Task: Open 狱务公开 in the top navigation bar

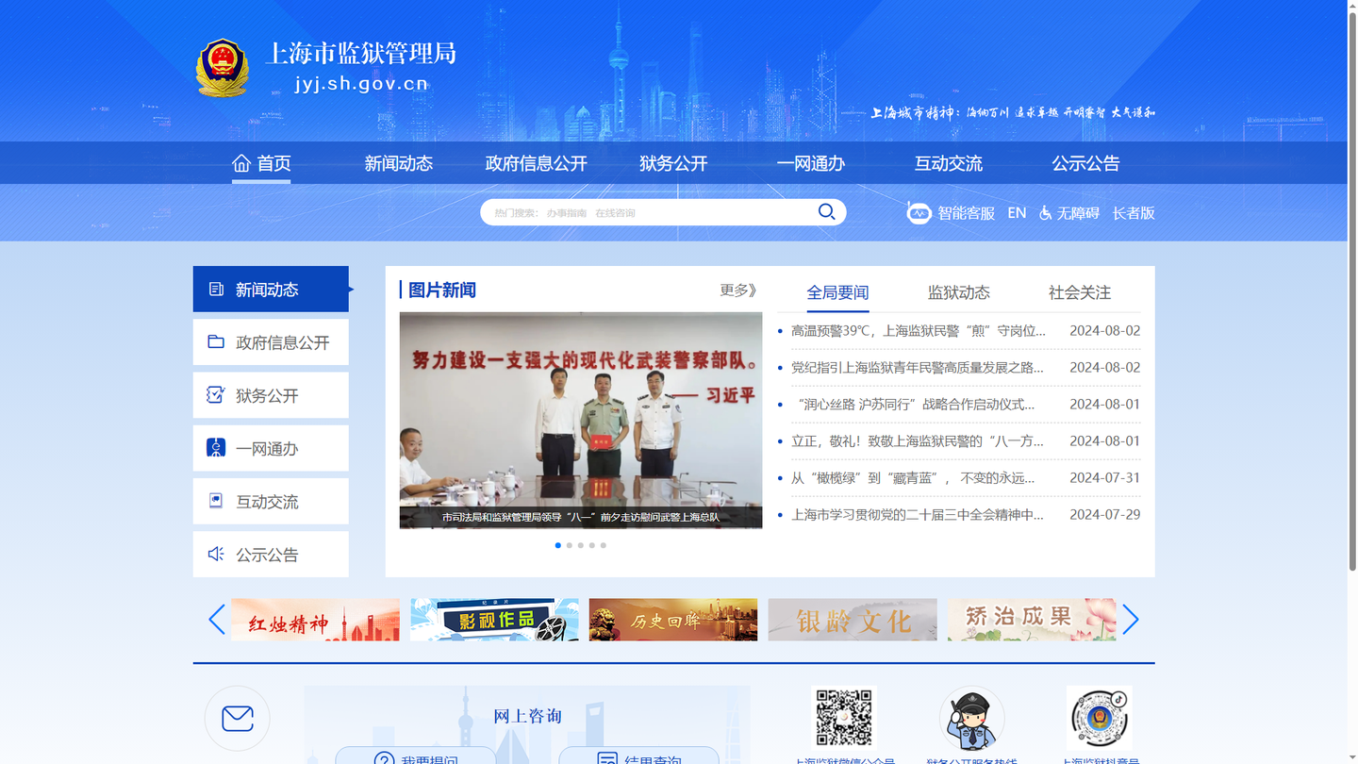Action: pyautogui.click(x=673, y=163)
